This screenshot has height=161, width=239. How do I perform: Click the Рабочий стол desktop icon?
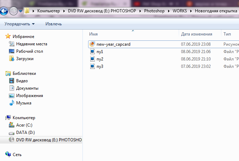click(12, 51)
